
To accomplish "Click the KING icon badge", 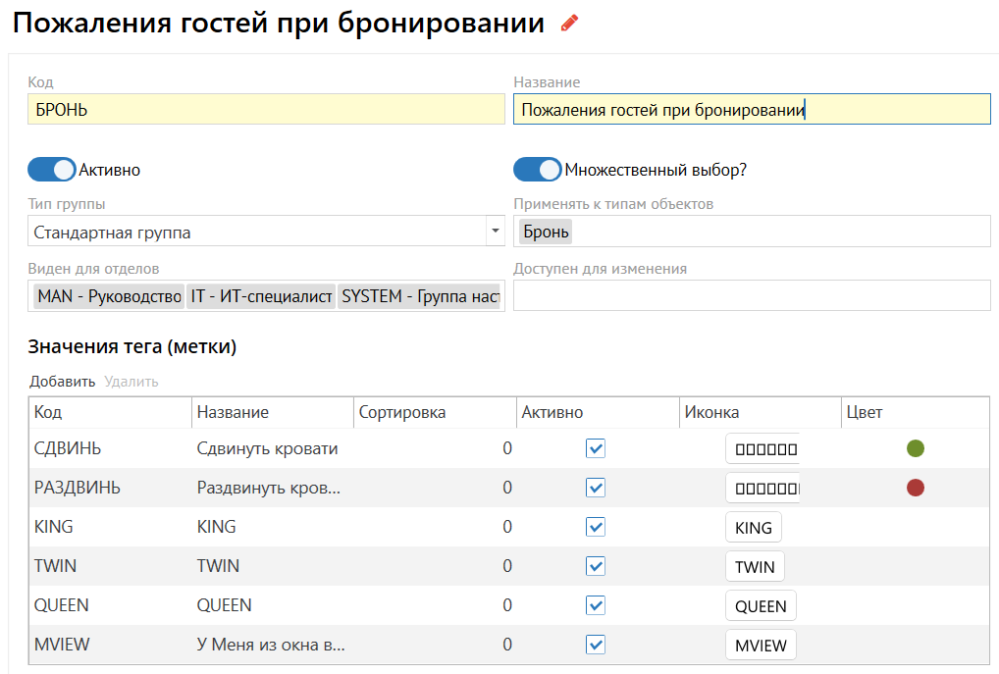I will pyautogui.click(x=753, y=528).
